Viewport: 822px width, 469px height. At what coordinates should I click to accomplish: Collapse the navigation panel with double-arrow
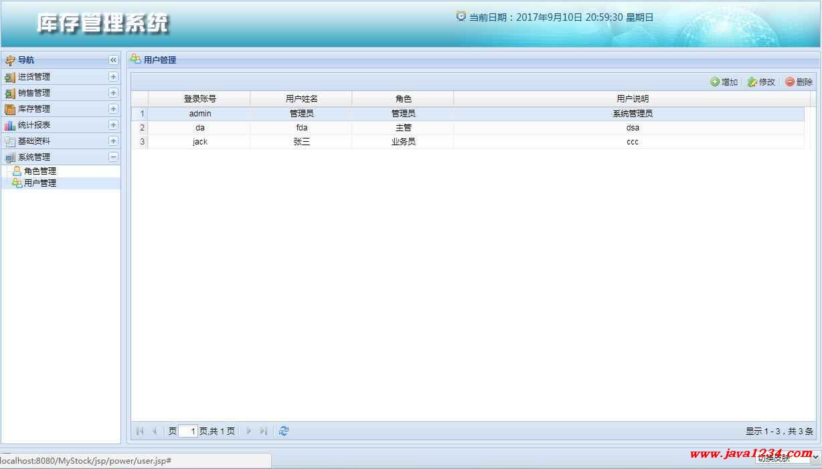(x=113, y=60)
